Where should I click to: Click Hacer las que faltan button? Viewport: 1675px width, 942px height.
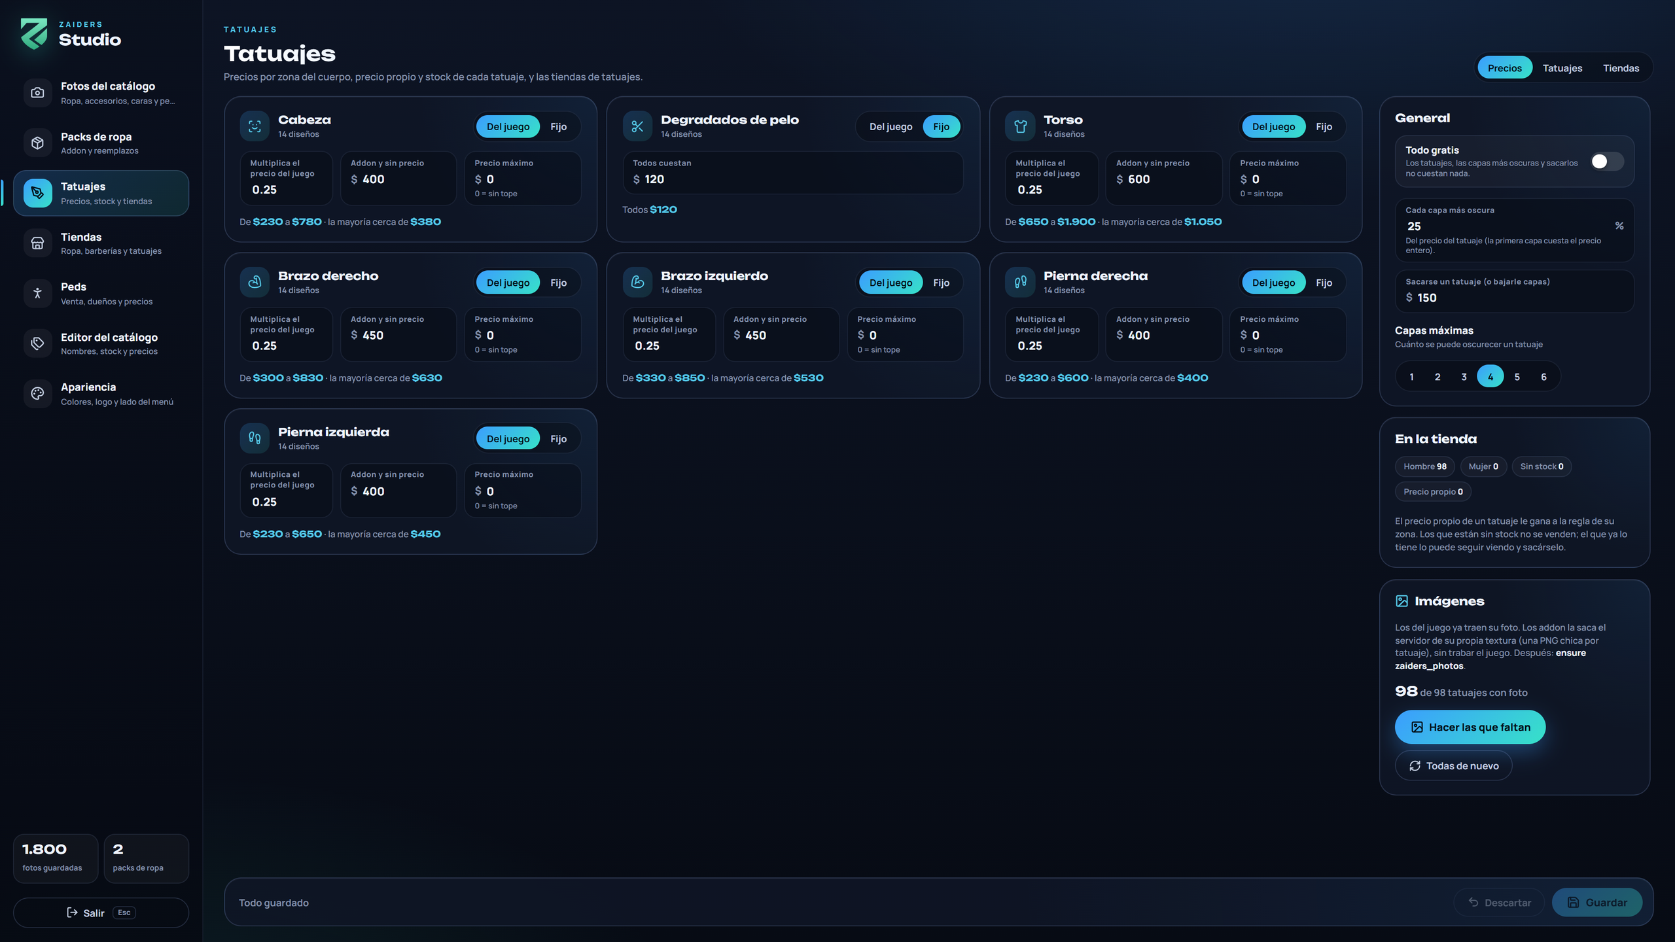point(1470,727)
